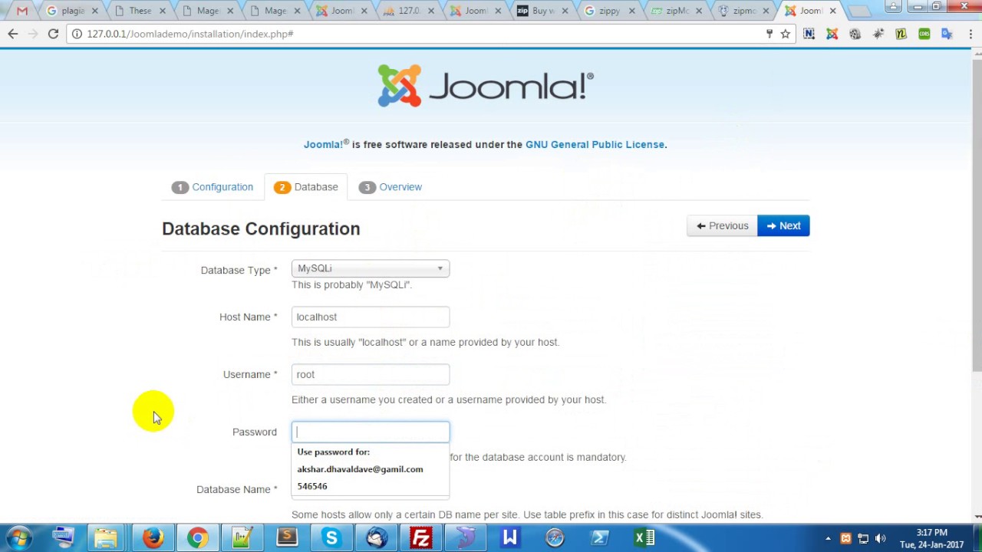
Task: Bookmark this page with star icon
Action: click(786, 34)
